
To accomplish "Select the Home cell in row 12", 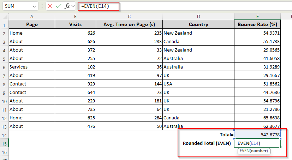I will coord(32,118).
